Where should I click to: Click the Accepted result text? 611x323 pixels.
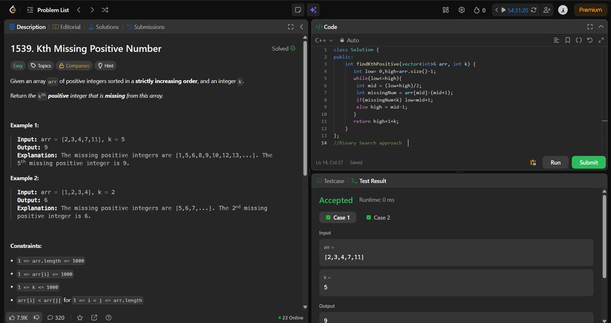pos(336,200)
